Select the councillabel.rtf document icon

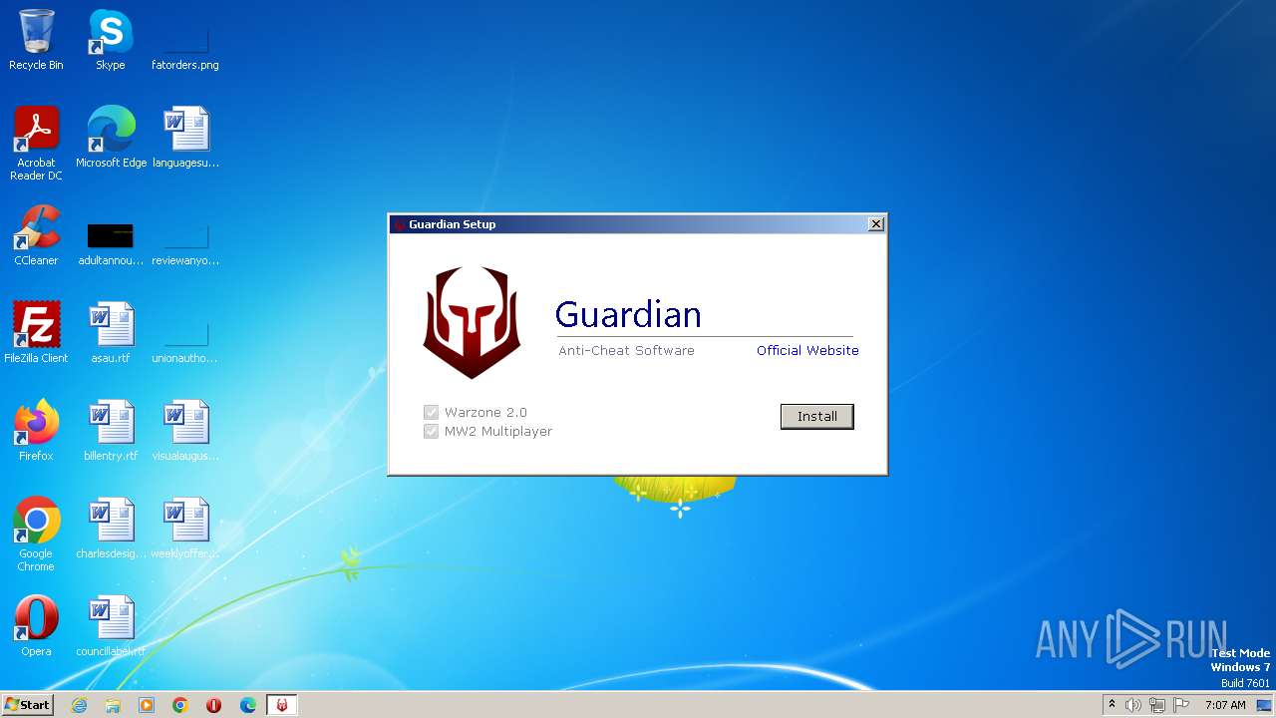(111, 626)
